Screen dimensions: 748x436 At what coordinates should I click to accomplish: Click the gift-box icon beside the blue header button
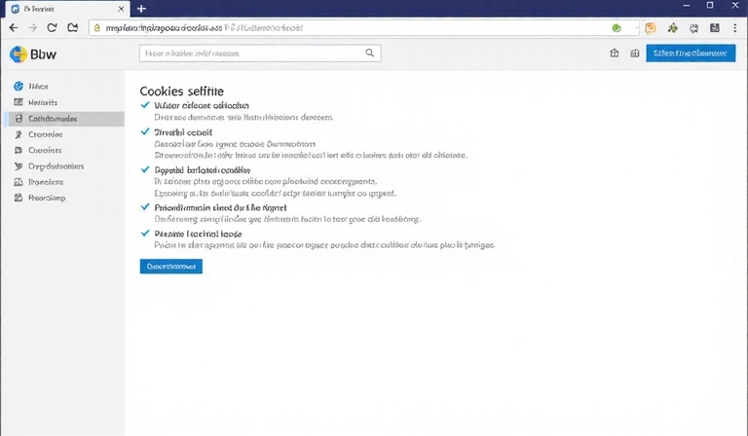tap(634, 53)
